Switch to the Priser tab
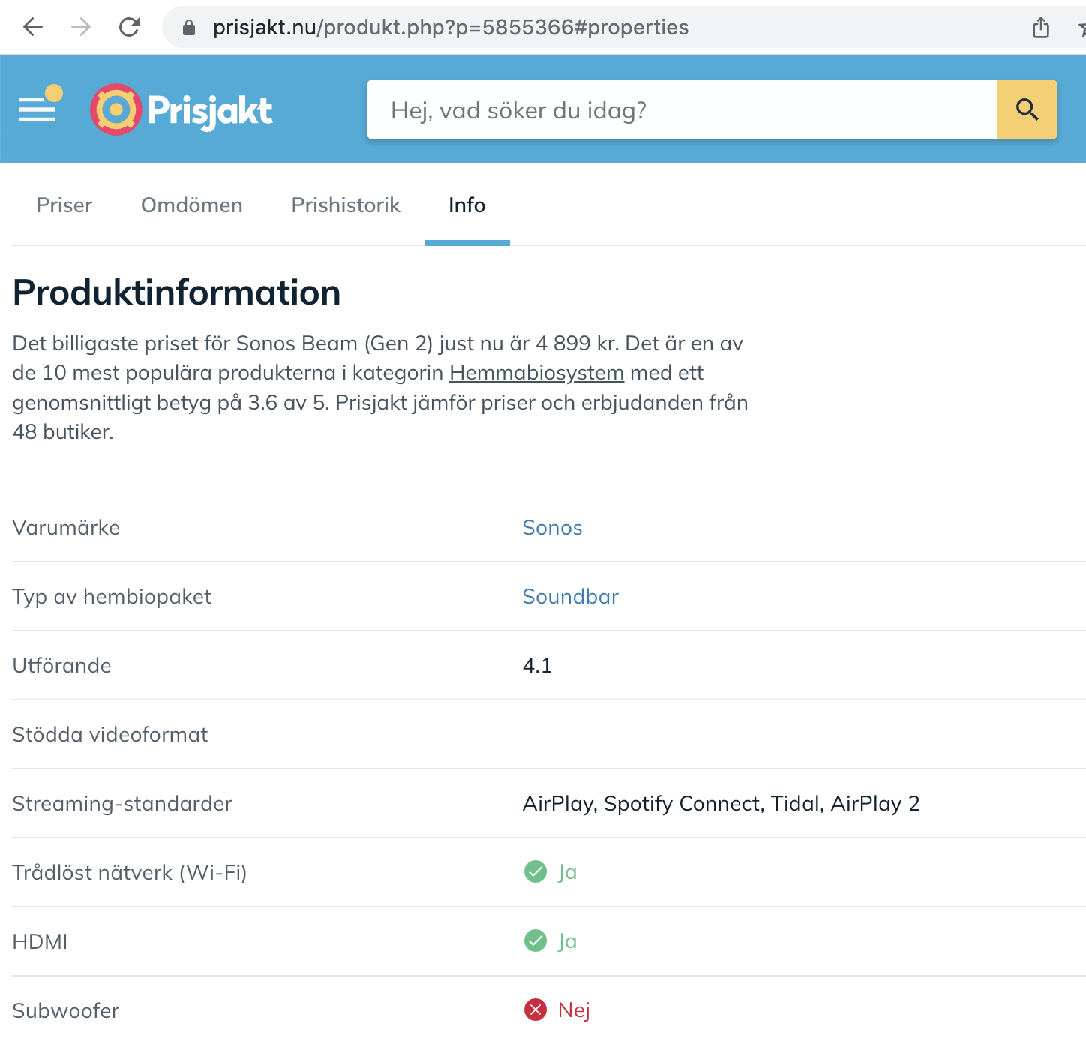Screen dimensions: 1086x1056 (64, 205)
